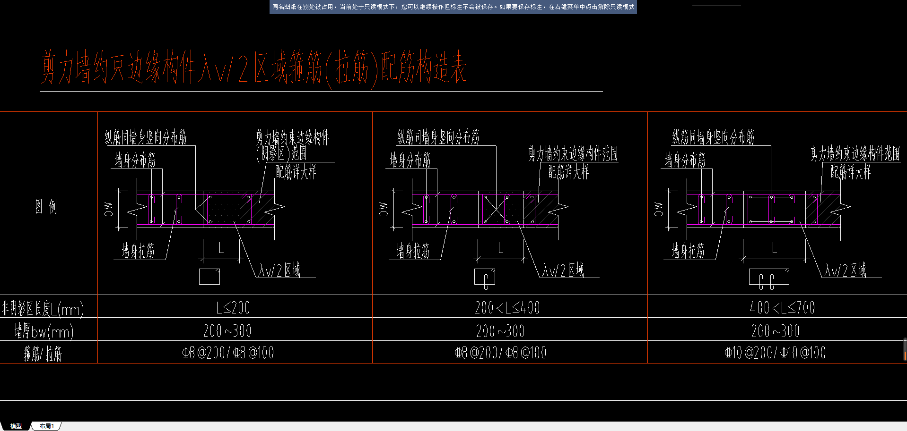This screenshot has width=907, height=431.
Task: Select 纵筋同墙身竖向分布筋 label in first diagram
Action: (x=146, y=137)
